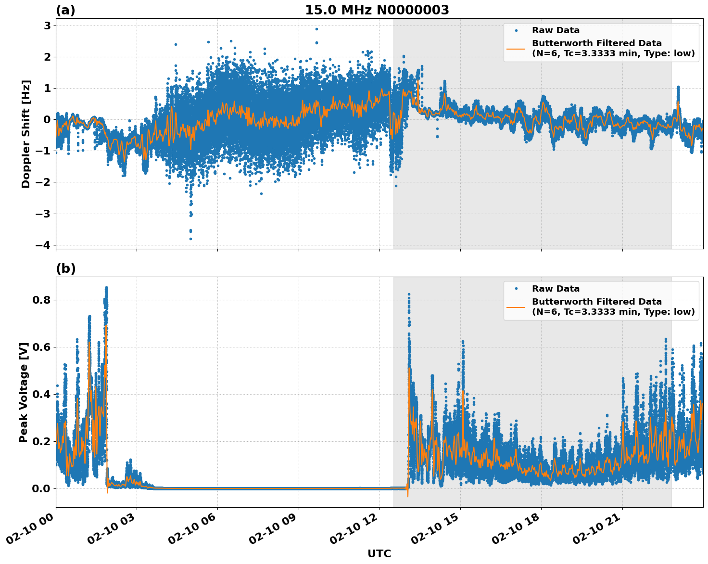Click the '0.0' Peak Voltage tick label
708x564 pixels.
[41, 488]
